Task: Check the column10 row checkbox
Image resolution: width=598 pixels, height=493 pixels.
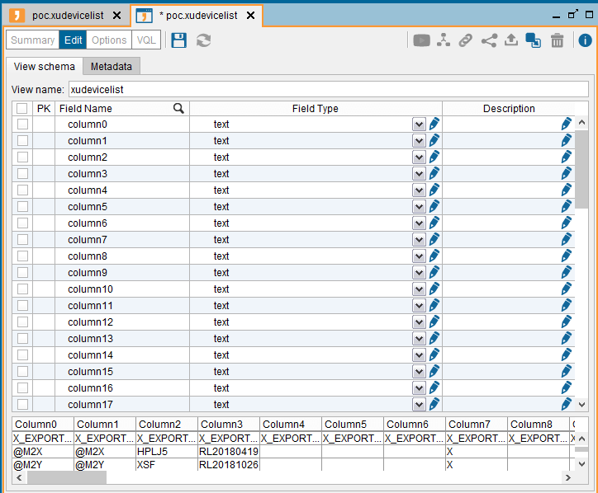Action: (22, 289)
